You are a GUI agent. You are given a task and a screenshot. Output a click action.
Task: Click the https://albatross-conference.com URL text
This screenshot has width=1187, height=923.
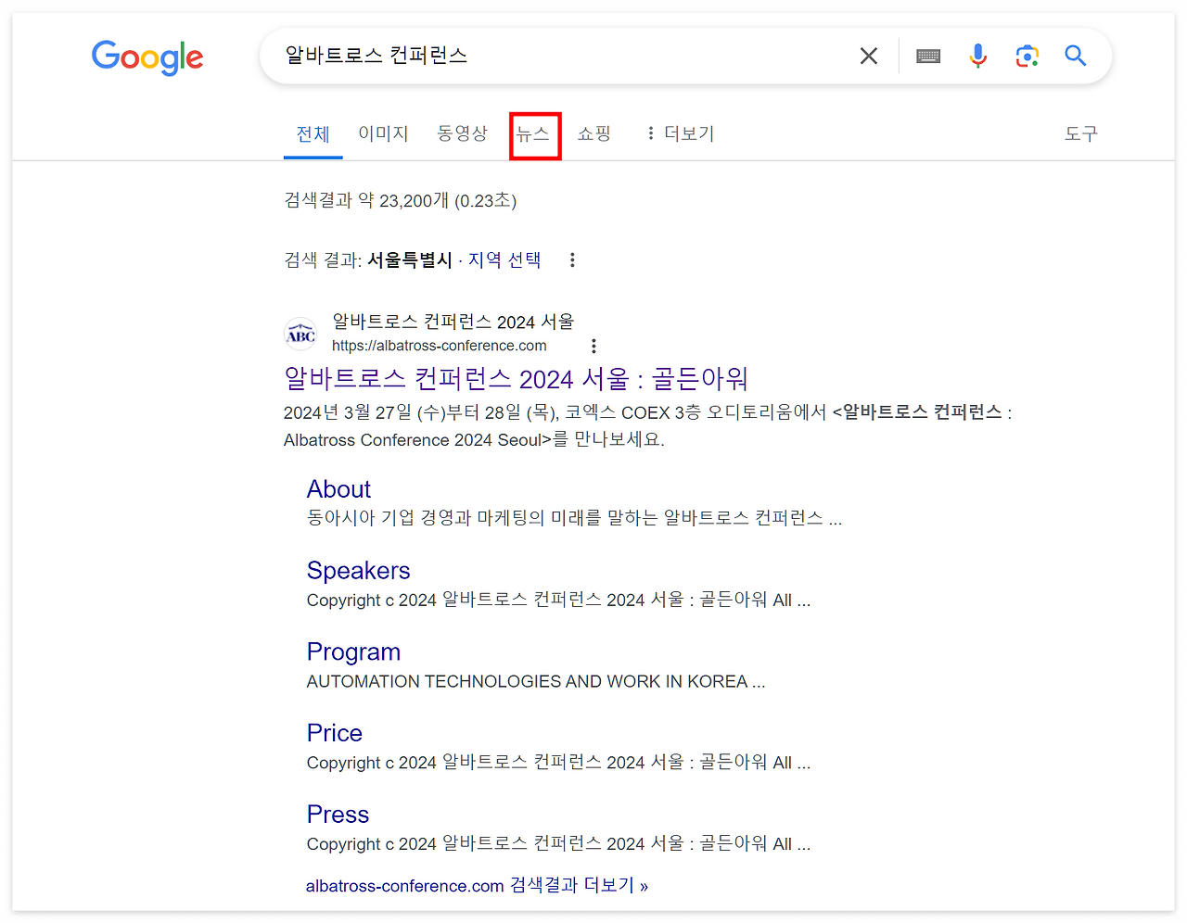click(440, 346)
